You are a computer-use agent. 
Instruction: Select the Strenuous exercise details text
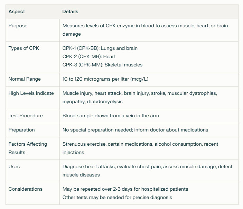140,148
